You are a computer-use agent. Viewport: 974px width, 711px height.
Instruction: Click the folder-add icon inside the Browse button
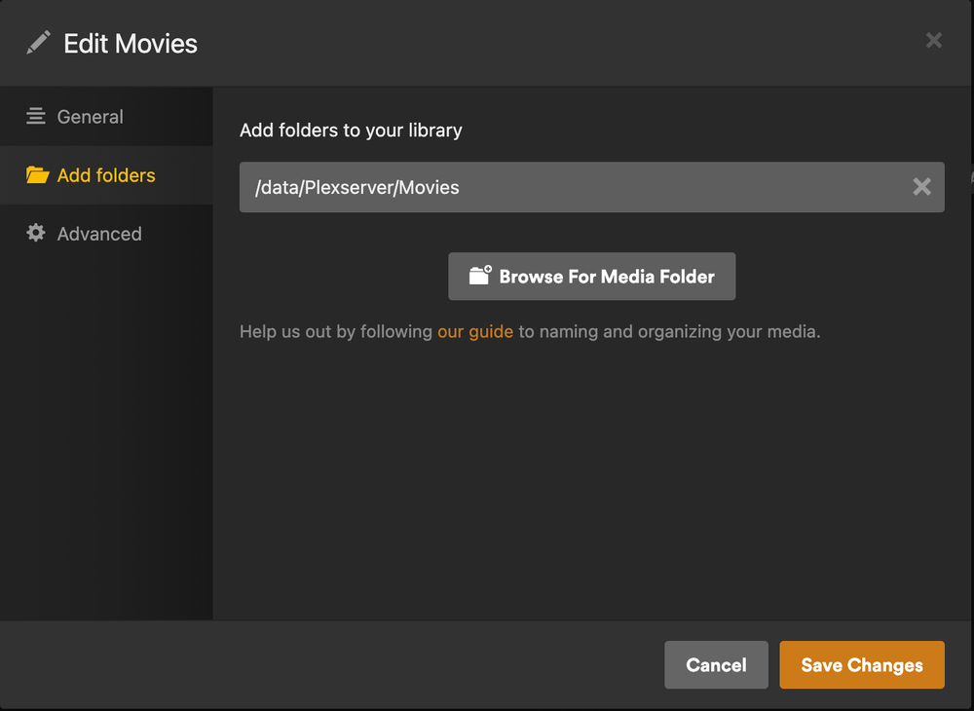click(476, 276)
